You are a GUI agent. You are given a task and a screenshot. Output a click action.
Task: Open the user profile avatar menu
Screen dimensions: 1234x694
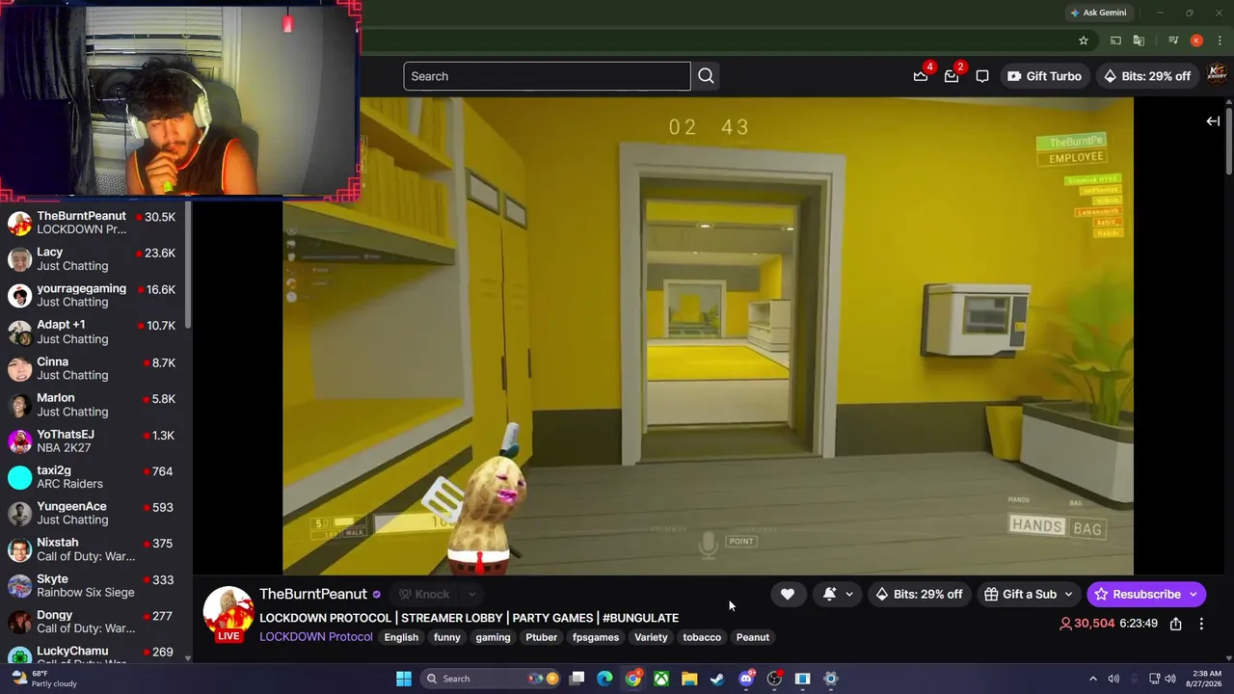1217,75
